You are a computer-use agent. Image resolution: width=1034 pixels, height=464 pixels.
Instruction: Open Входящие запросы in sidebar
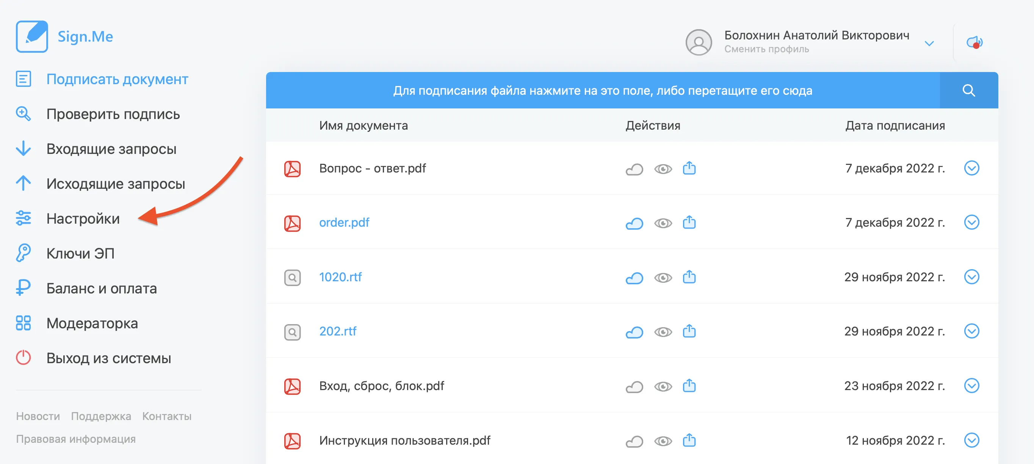[x=111, y=149]
